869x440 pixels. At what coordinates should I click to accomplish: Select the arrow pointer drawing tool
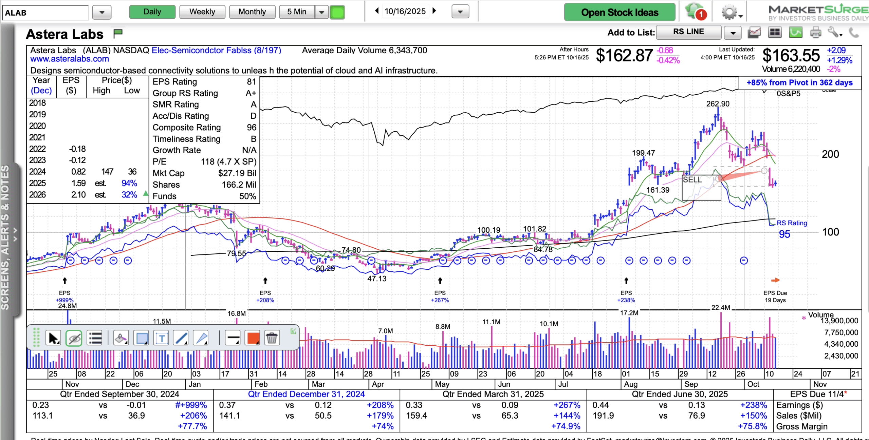point(53,338)
